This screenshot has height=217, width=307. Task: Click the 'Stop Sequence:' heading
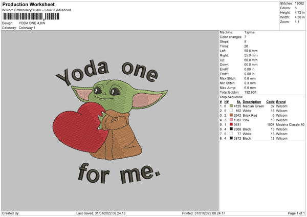(231, 97)
